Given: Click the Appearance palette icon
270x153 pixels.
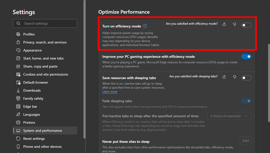Looking at the screenshot, I should point(18,50).
